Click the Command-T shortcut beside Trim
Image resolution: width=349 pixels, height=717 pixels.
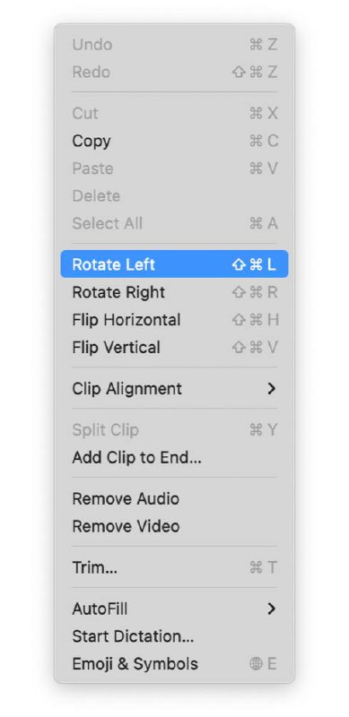[264, 567]
